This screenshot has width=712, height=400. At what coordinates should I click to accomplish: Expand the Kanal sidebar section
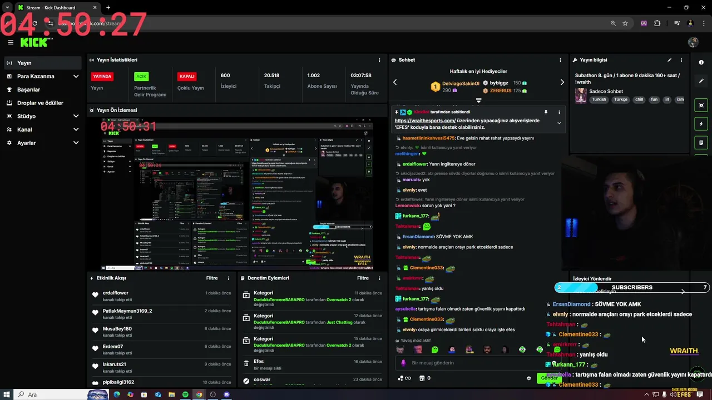click(x=43, y=129)
